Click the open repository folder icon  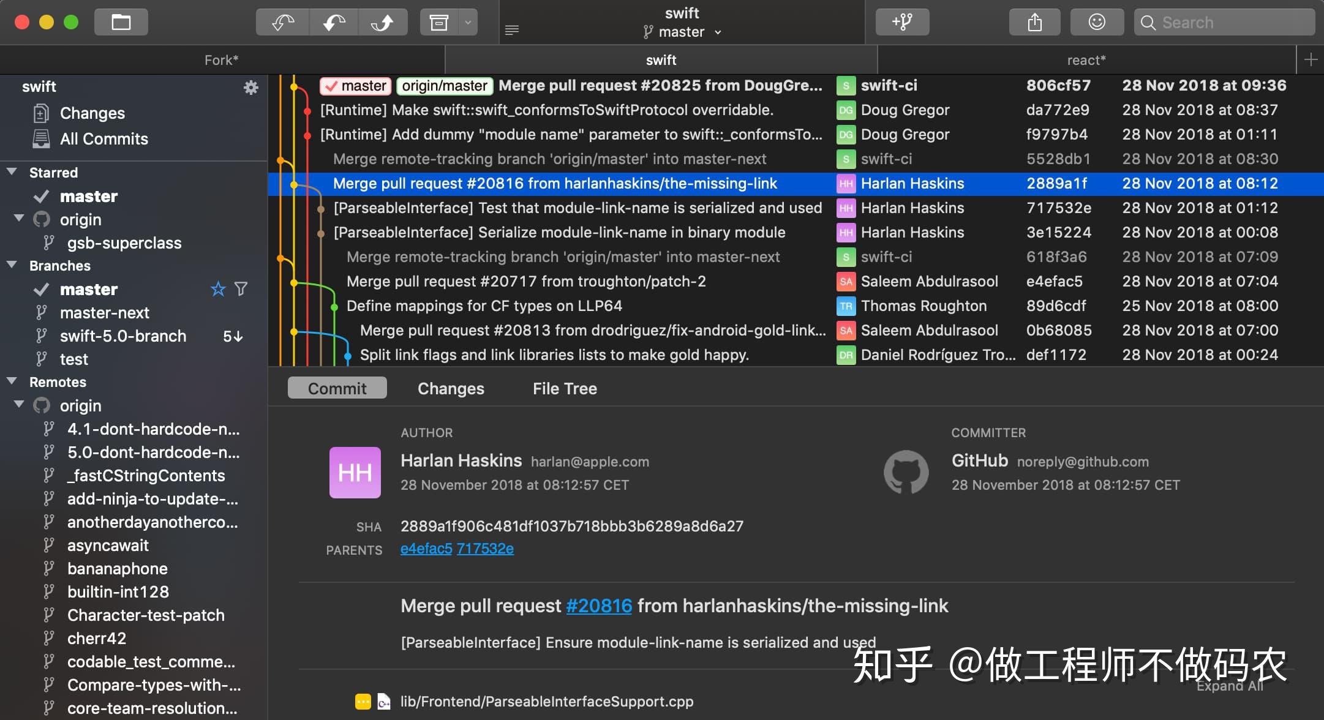121,23
